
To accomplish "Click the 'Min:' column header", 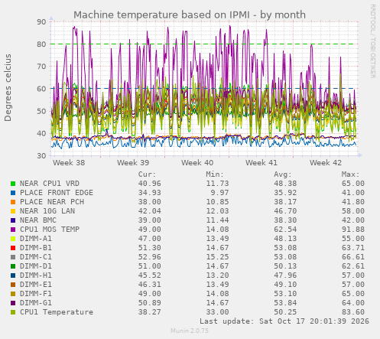I will click(x=215, y=174).
